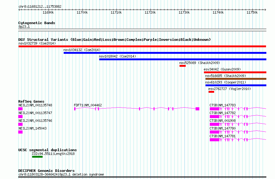
Task: Click the green segmental duplication bar
Action: point(37,157)
